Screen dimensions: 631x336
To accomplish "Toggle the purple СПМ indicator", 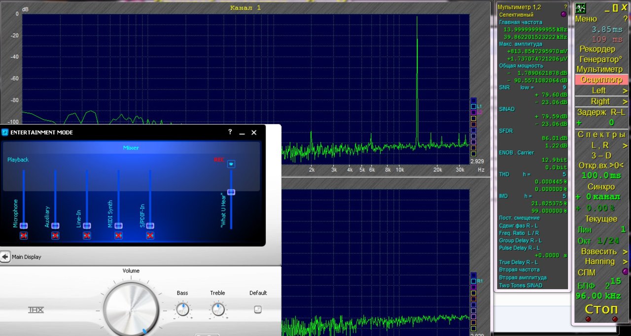I will point(625,271).
